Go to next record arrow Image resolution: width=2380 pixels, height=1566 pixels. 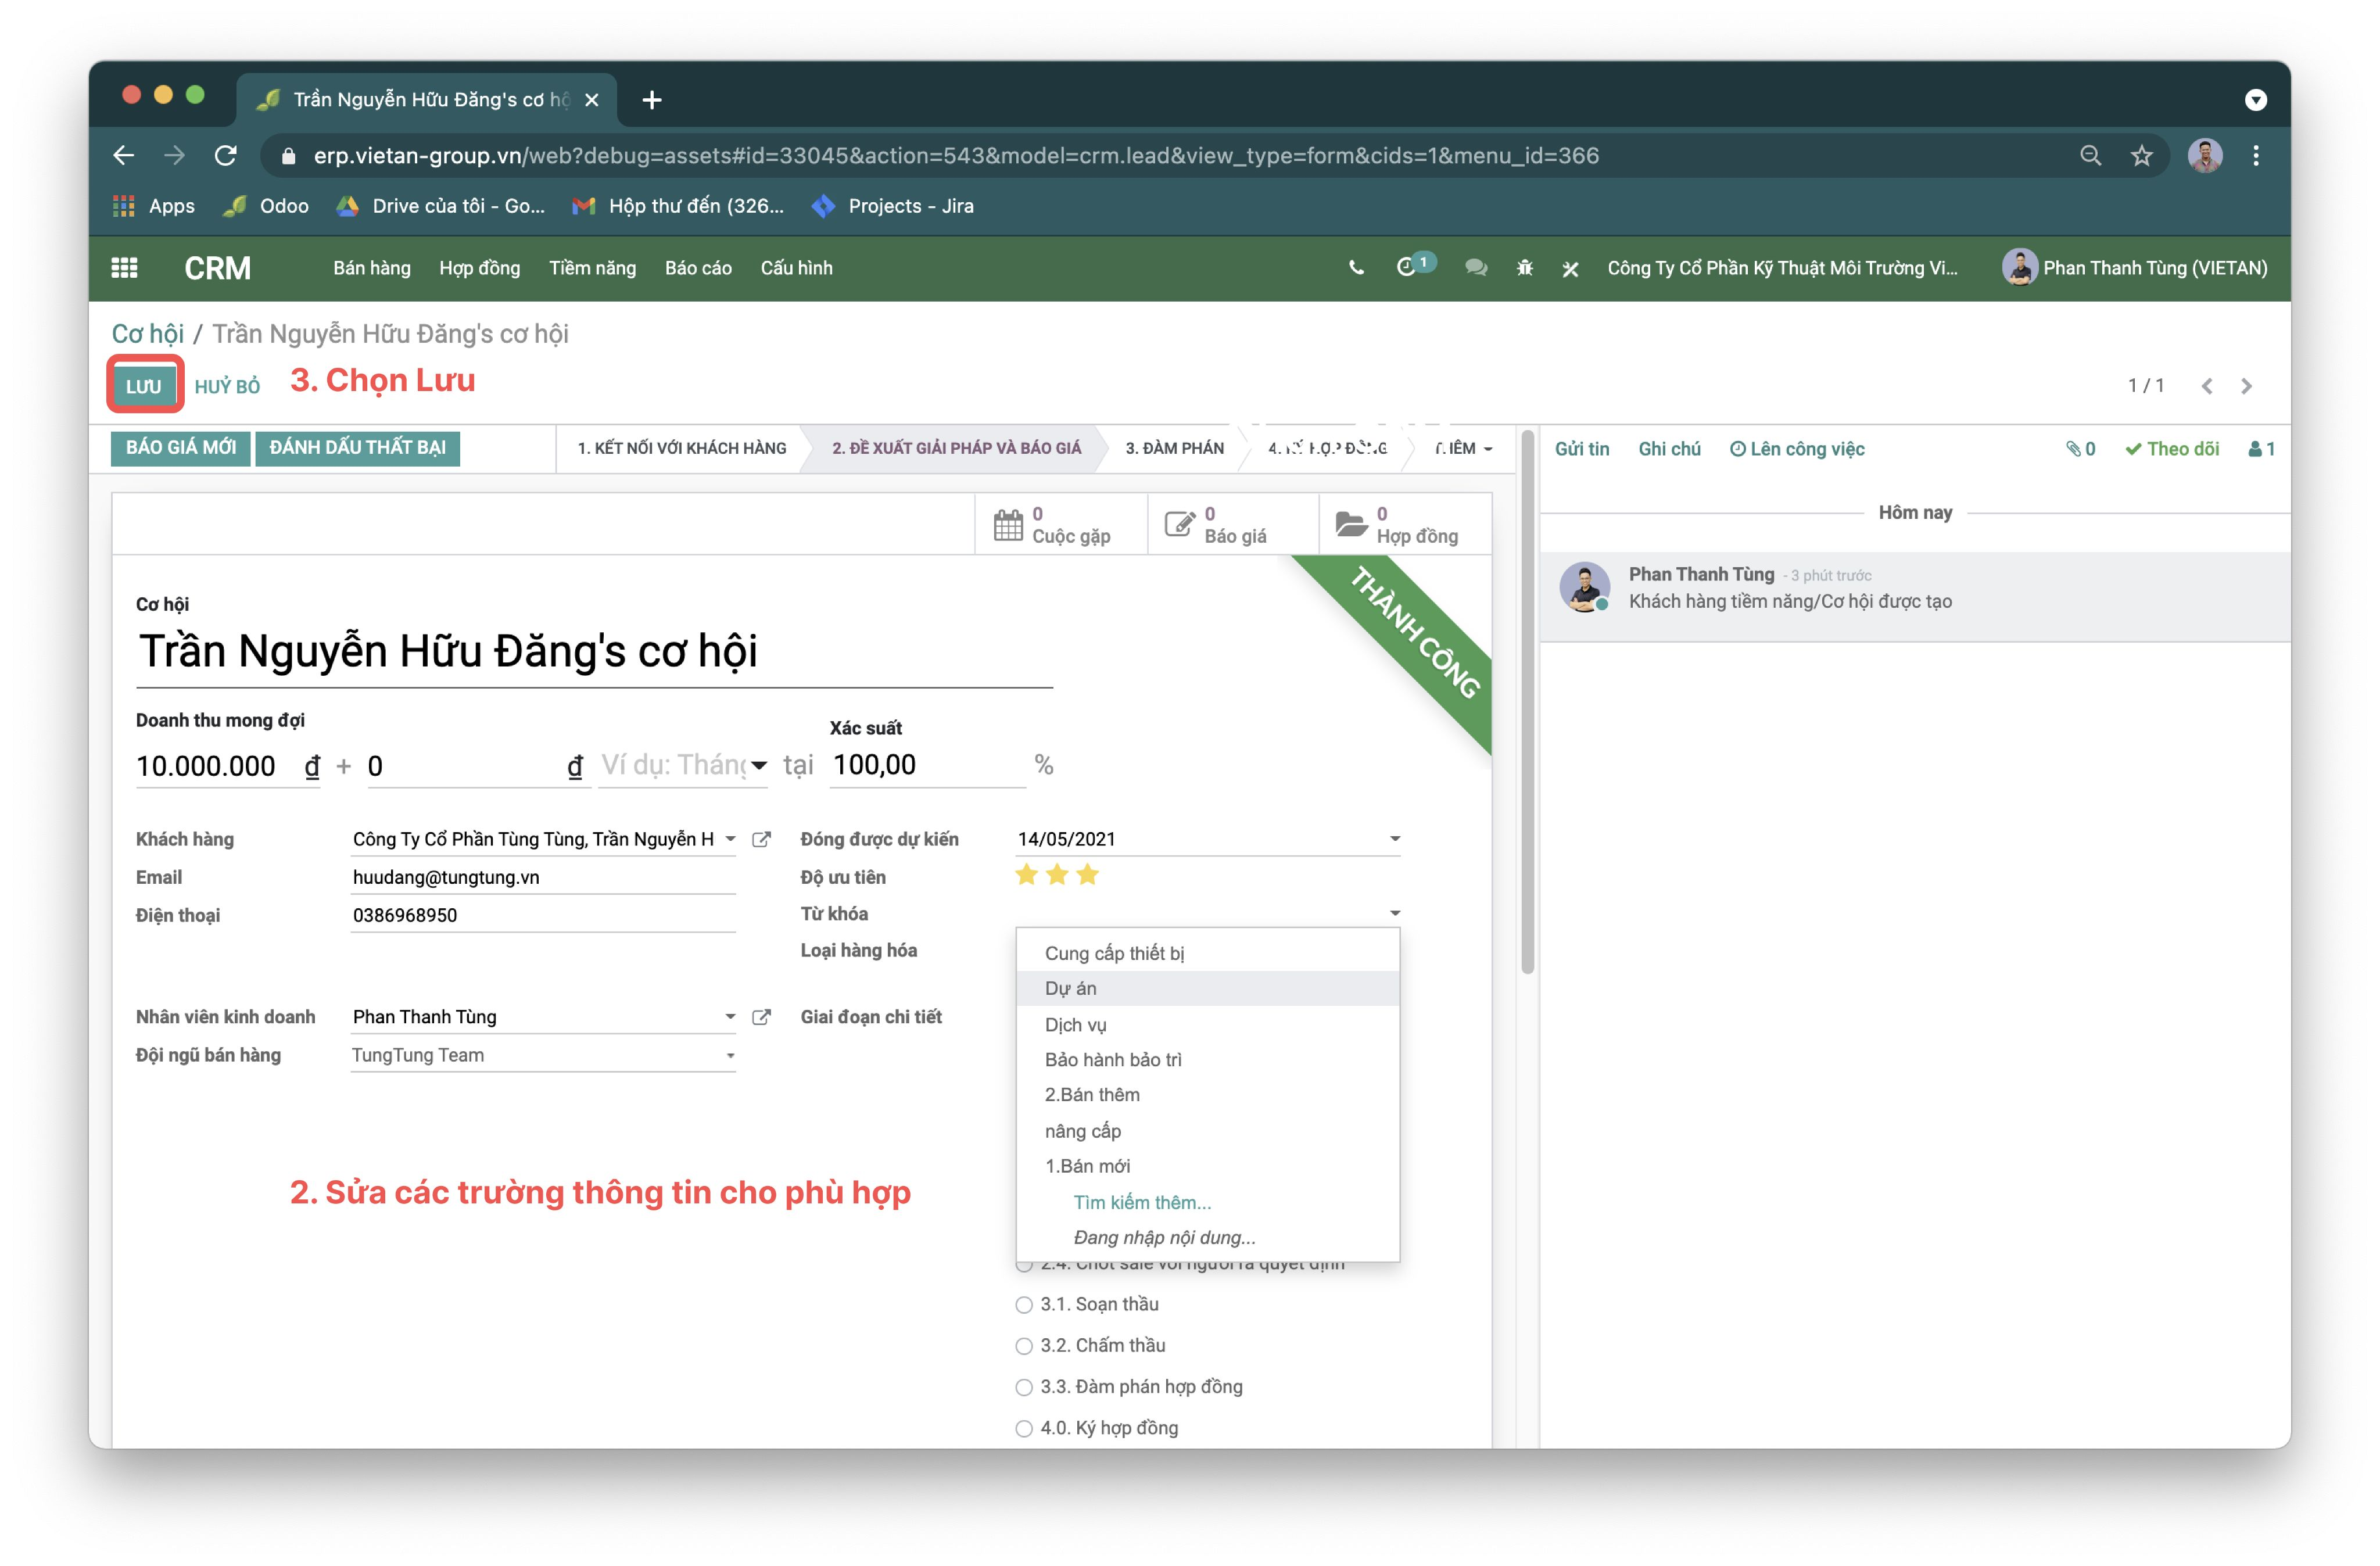(2246, 386)
